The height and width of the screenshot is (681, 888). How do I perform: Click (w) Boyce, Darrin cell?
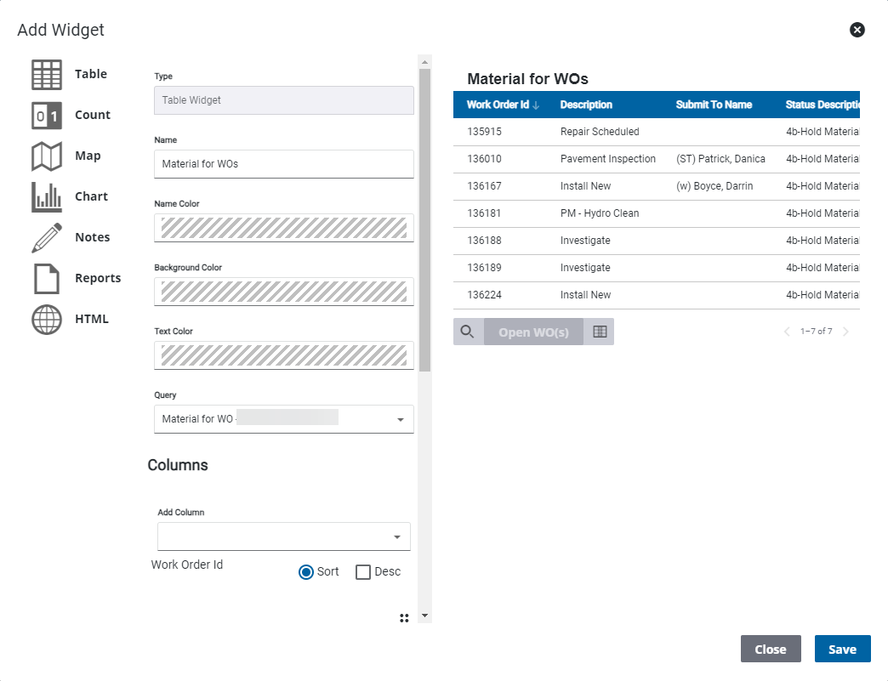(714, 186)
